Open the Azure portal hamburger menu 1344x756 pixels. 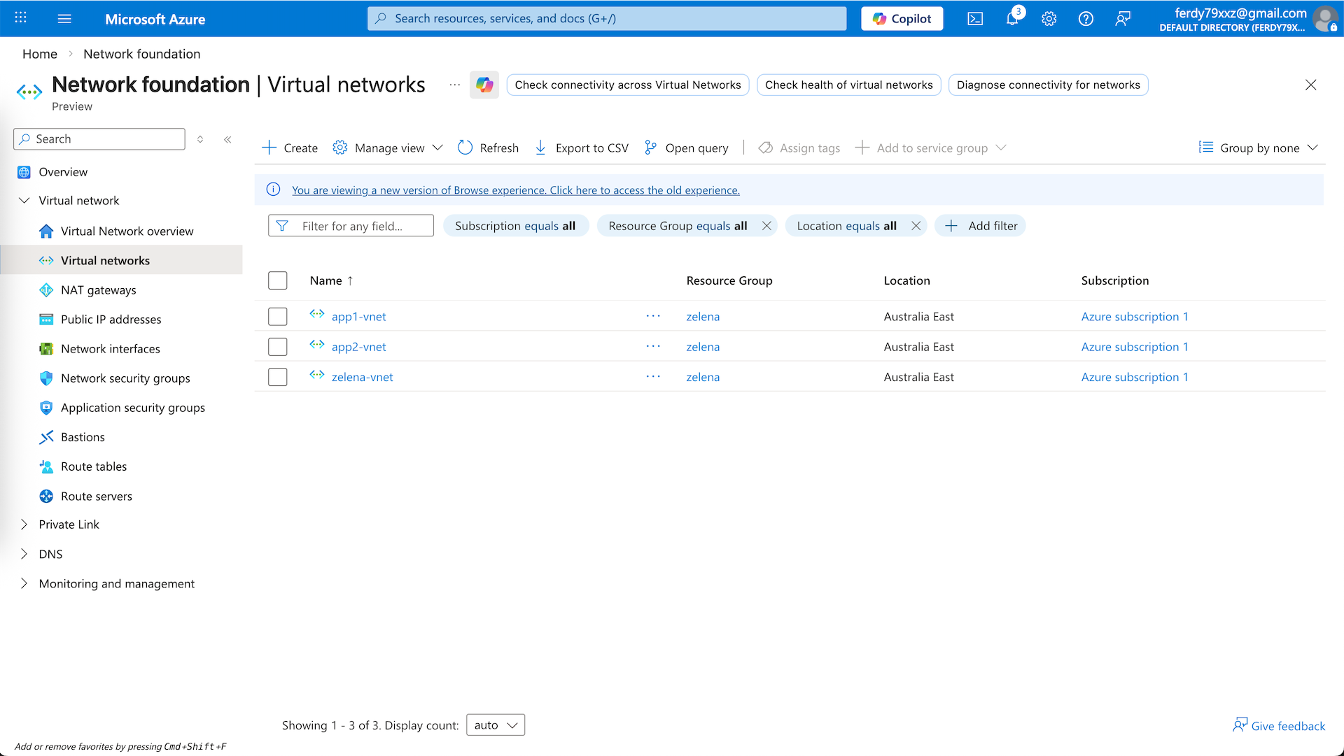64,19
